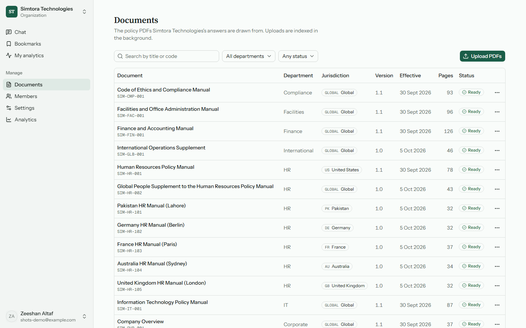Viewport: 526px width, 328px height.
Task: Open row actions for Australia HR Manual
Action: pyautogui.click(x=497, y=266)
